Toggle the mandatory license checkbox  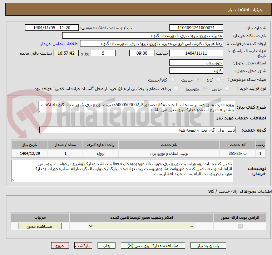click(240, 226)
